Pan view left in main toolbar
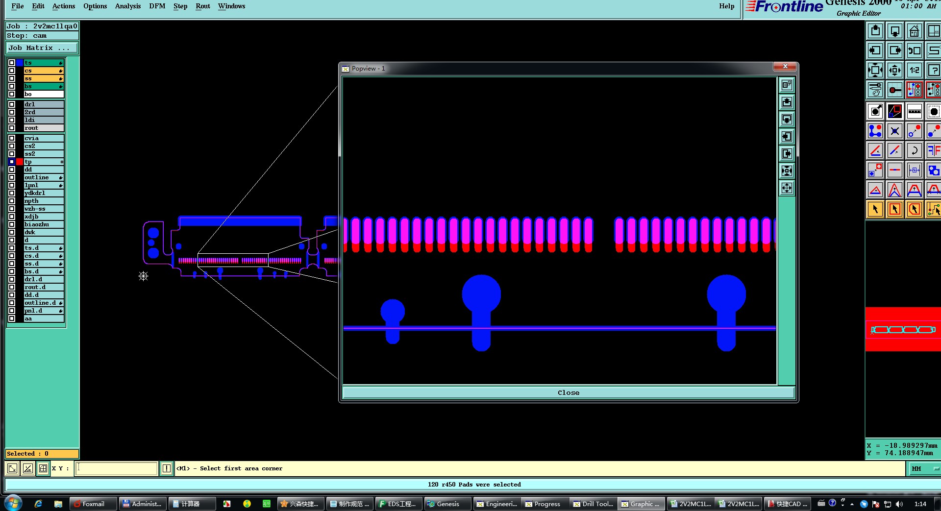Image resolution: width=941 pixels, height=511 pixels. pyautogui.click(x=875, y=50)
